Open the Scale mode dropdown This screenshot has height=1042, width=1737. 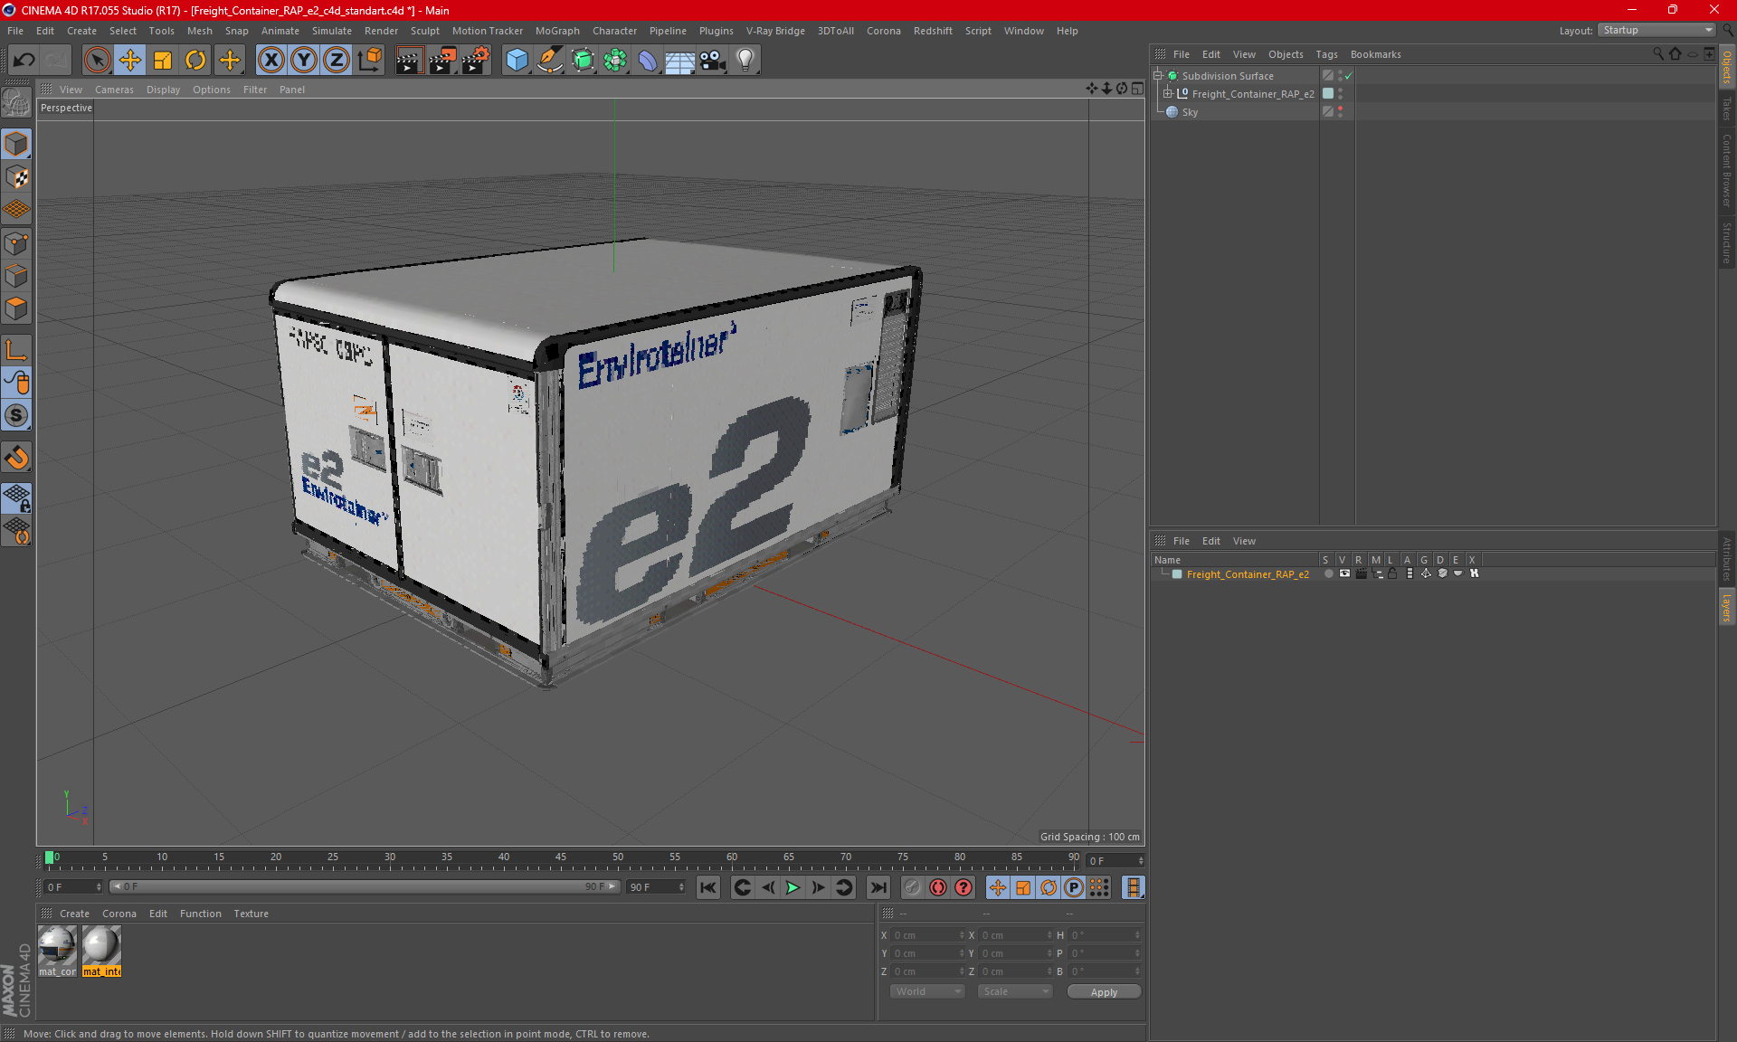[1015, 991]
